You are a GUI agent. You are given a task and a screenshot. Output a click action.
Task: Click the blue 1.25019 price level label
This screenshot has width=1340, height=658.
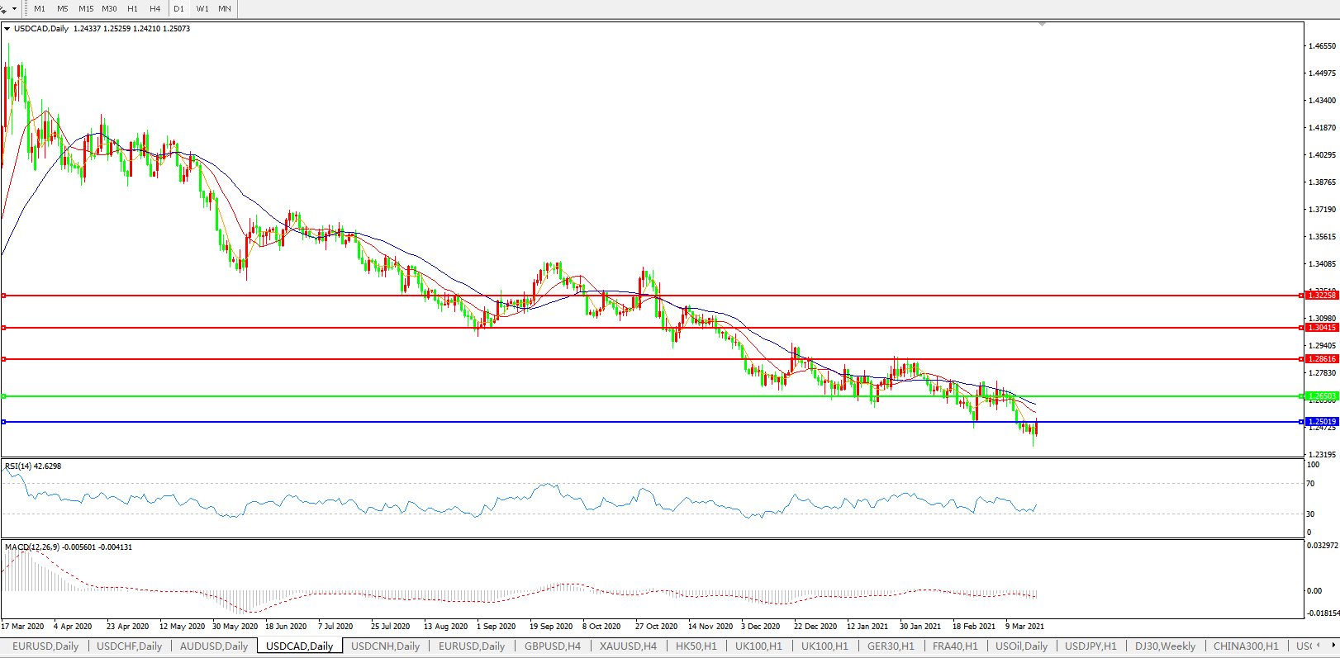coord(1322,422)
